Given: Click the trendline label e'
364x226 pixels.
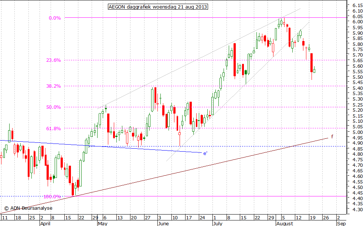Looking at the screenshot, I should pos(205,153).
